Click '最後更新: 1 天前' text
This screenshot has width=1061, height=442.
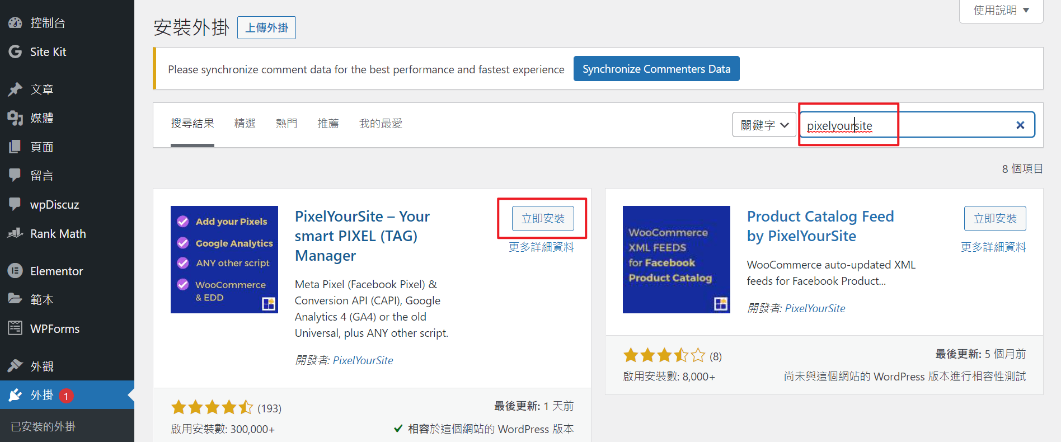(534, 406)
